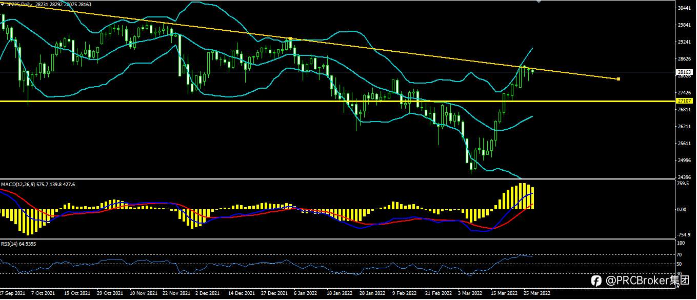
Task: Click the 29241 price axis label
Action: (x=684, y=42)
